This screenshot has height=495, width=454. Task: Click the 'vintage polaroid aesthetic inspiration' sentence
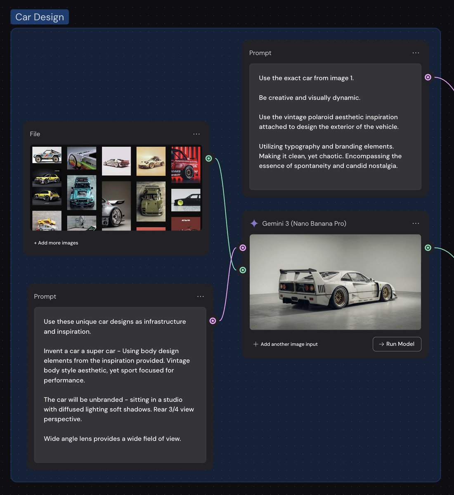[x=329, y=122]
